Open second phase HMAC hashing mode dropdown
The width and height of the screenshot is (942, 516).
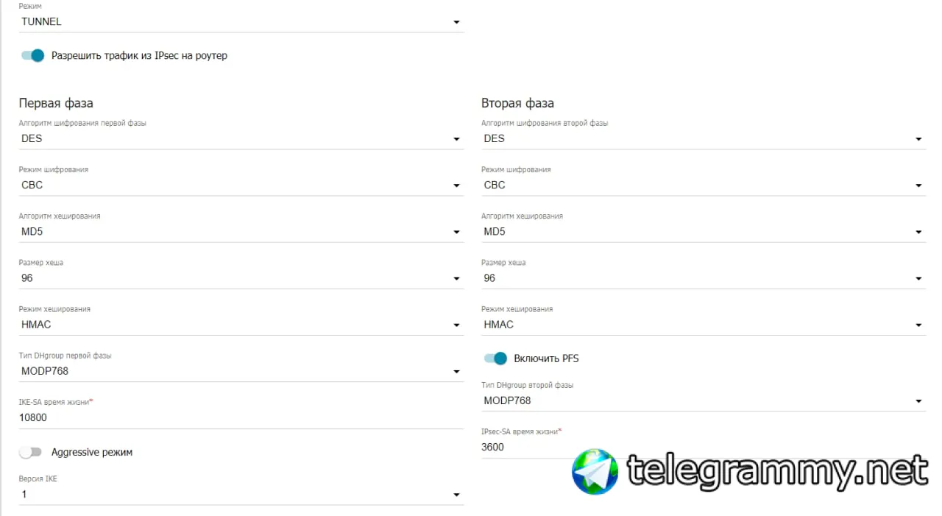704,325
